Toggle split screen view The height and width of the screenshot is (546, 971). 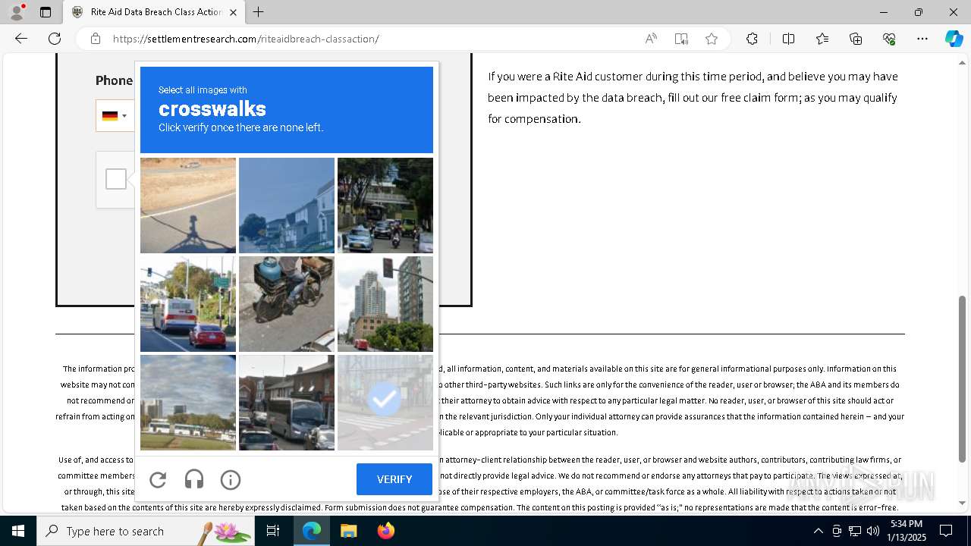(x=788, y=39)
